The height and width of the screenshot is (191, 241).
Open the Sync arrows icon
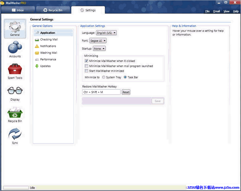[x=15, y=134]
